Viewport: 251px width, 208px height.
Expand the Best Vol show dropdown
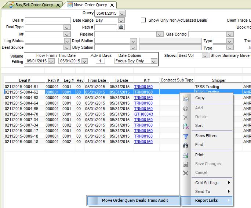click(x=204, y=56)
